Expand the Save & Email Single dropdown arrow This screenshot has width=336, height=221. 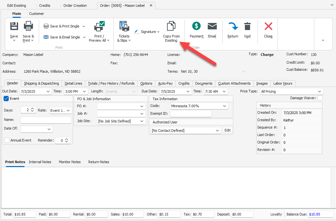click(x=84, y=37)
